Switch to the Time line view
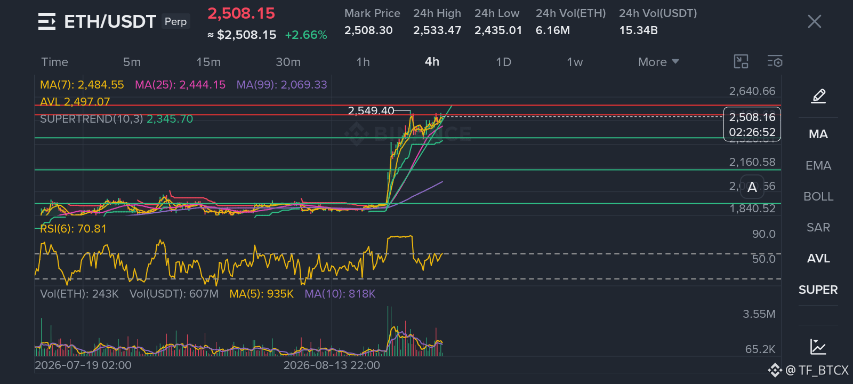Viewport: 853px width, 384px height. click(54, 62)
